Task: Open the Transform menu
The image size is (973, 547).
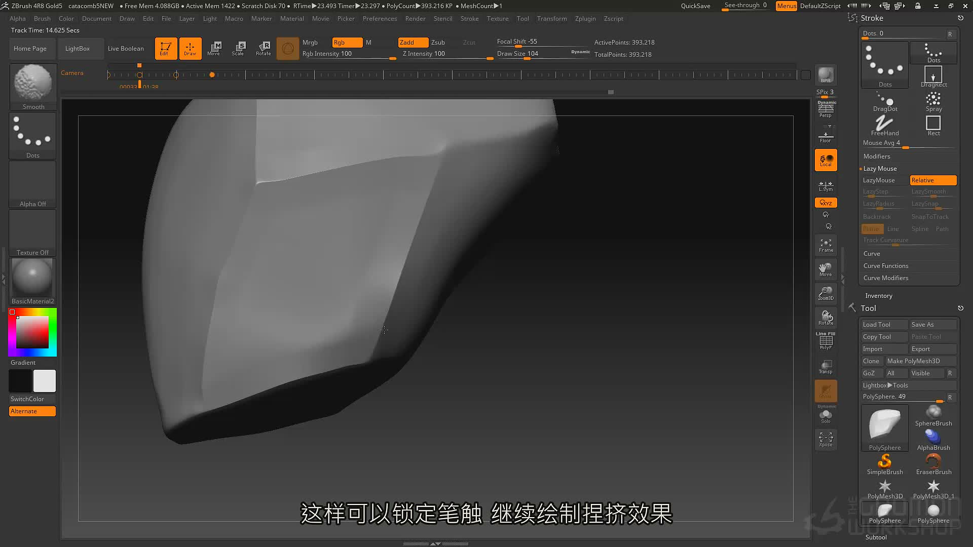Action: pyautogui.click(x=552, y=19)
